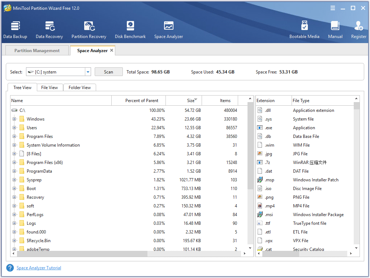Click the blue help question mark icon

coord(10,268)
